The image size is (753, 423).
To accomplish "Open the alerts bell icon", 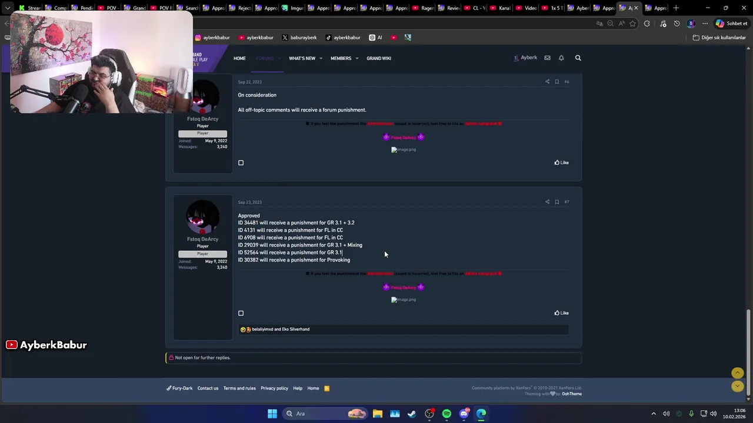I will pos(561,58).
